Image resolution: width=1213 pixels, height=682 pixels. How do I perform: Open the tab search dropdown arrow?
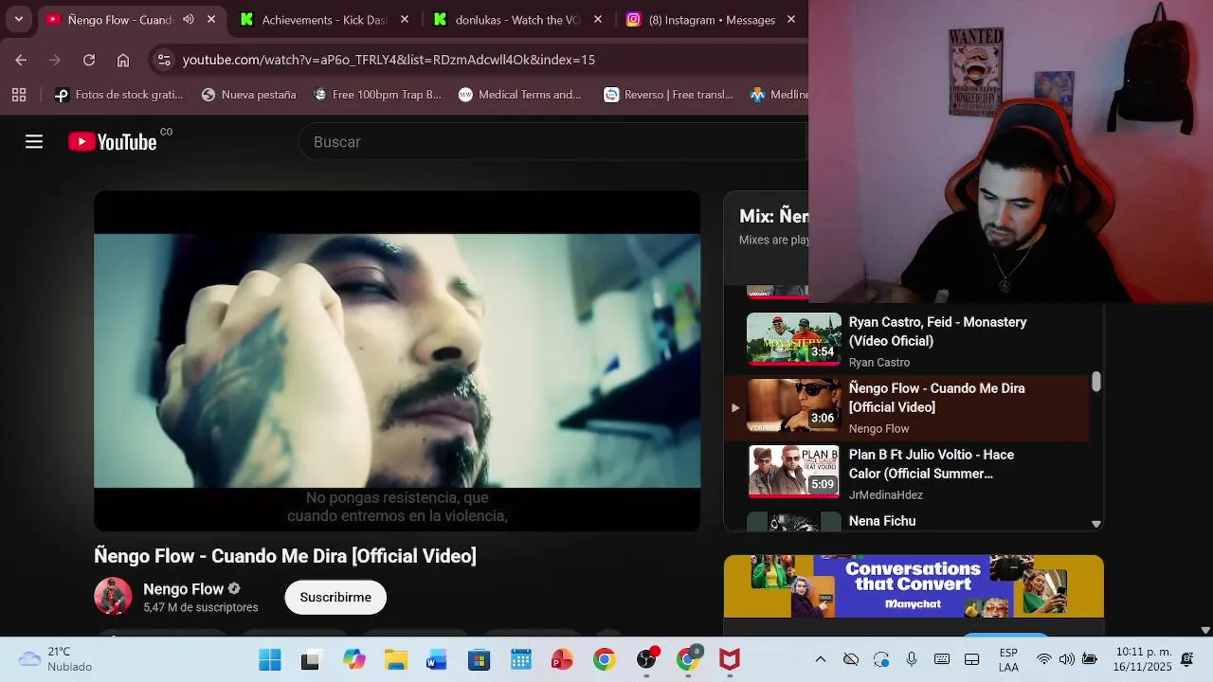pos(19,19)
